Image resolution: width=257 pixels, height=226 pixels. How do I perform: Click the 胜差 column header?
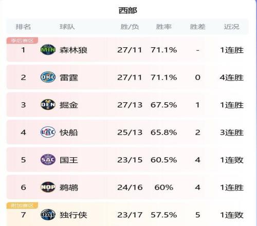197,27
